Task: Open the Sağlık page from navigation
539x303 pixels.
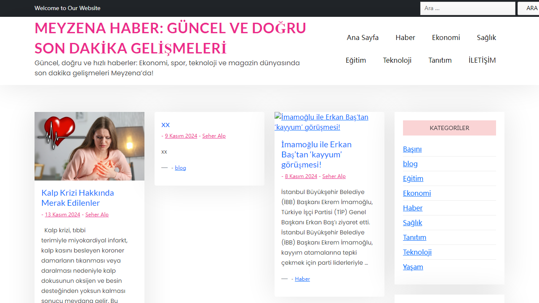Action: [486, 37]
